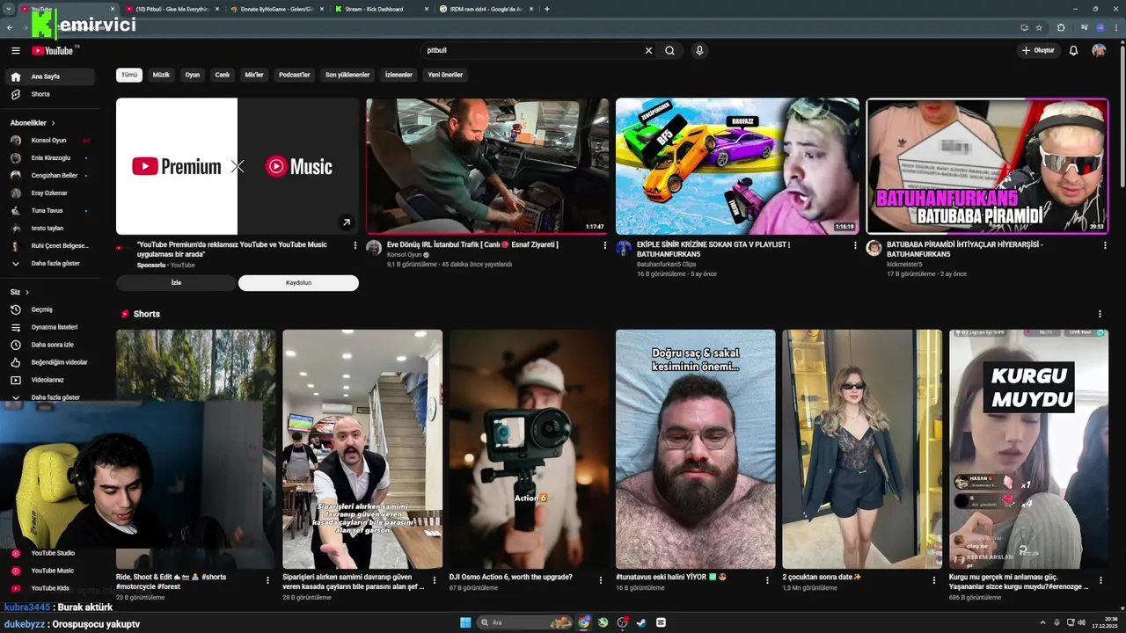1126x633 pixels.
Task: Expand the Siz section chevron
Action: click(27, 292)
